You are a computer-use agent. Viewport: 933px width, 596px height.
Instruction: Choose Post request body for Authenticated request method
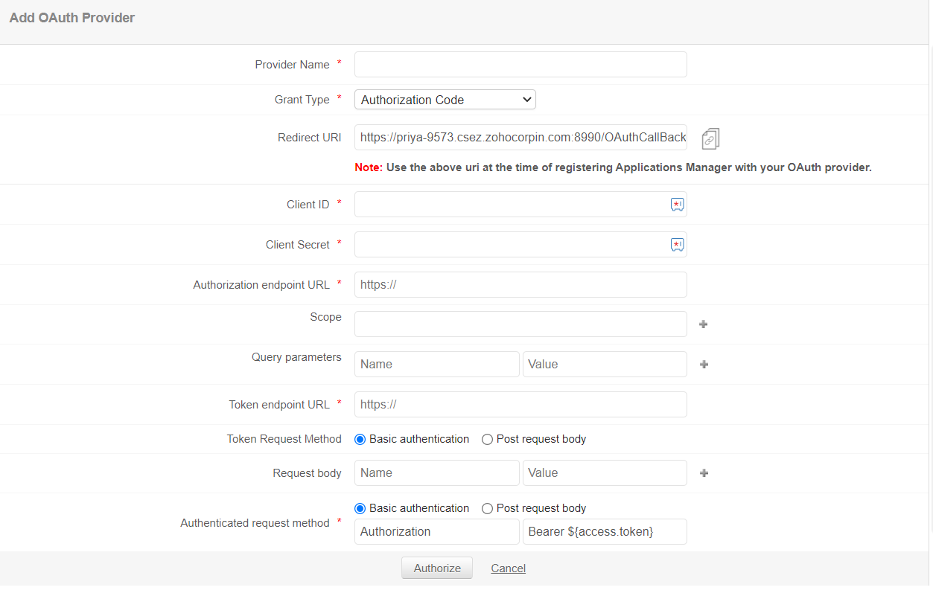point(487,509)
